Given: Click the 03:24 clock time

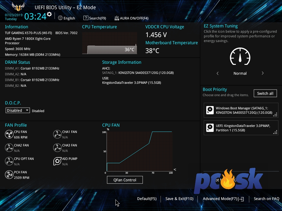Looking at the screenshot, I should point(36,16).
